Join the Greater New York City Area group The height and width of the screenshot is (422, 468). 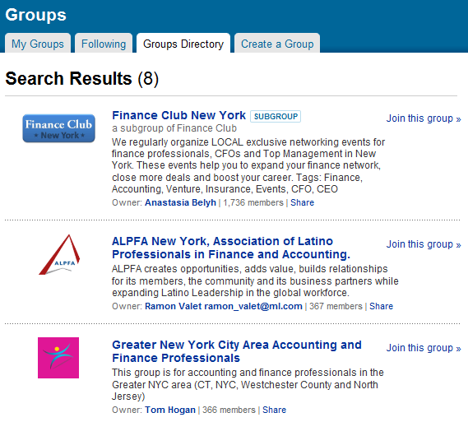point(424,348)
